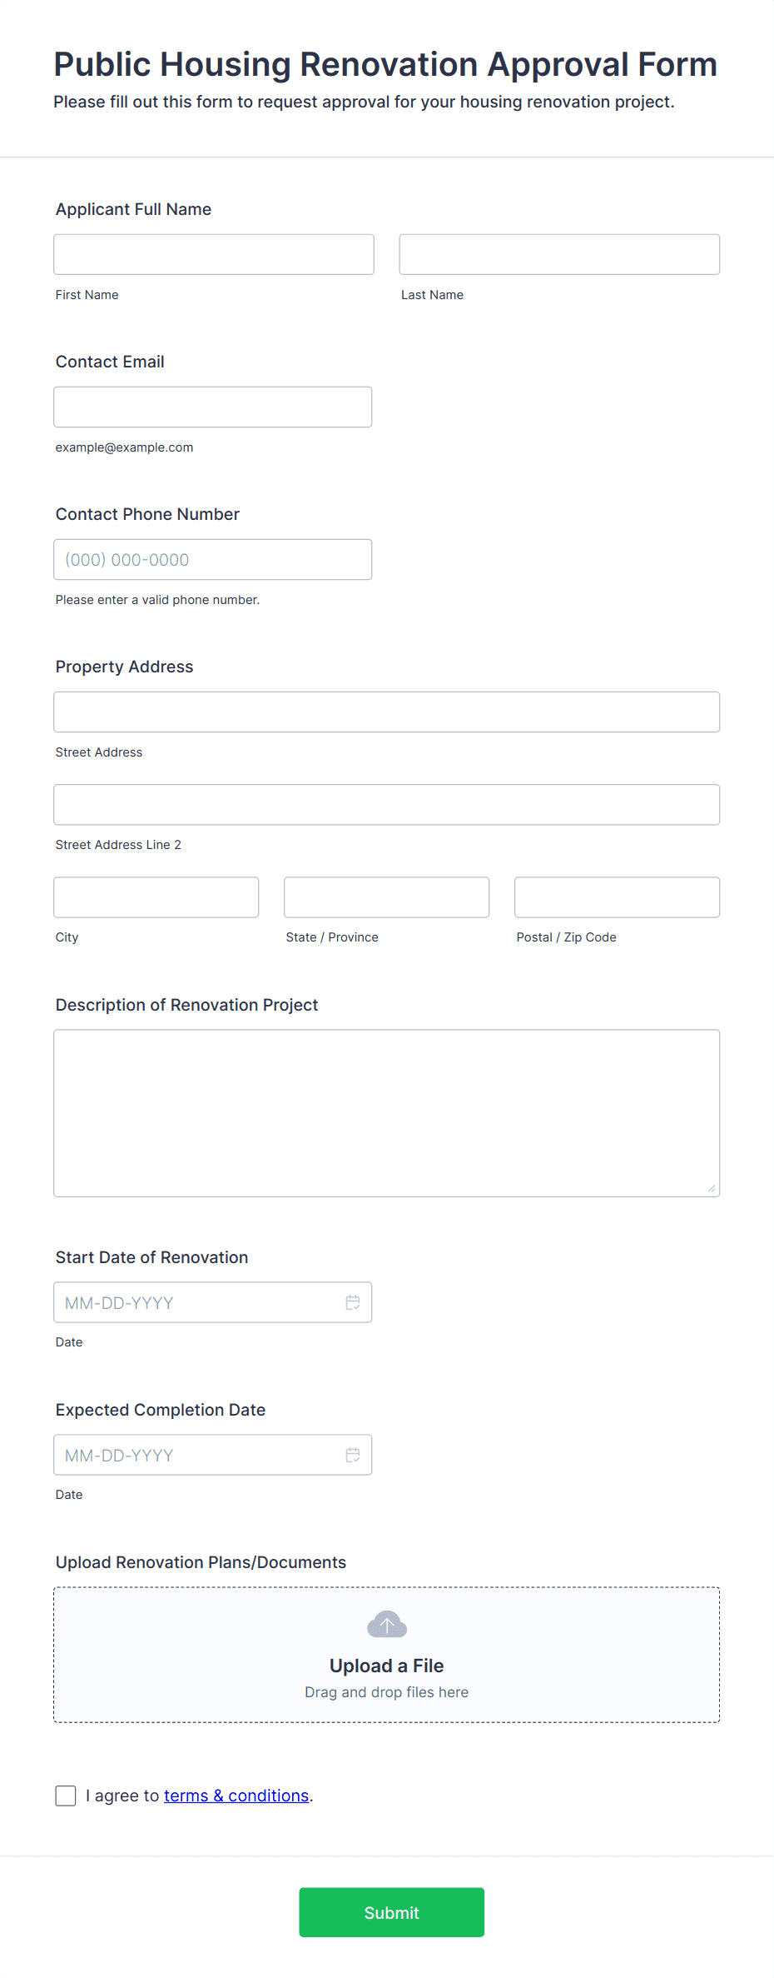Select the Contact Email input

(x=213, y=407)
